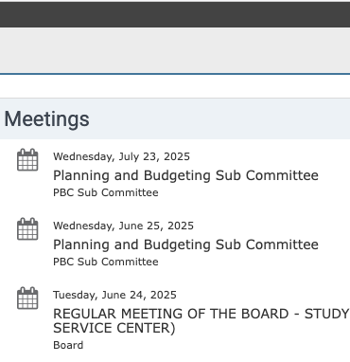The width and height of the screenshot is (350, 362).
Task: Click the Meetings section heading
Action: click(x=46, y=119)
